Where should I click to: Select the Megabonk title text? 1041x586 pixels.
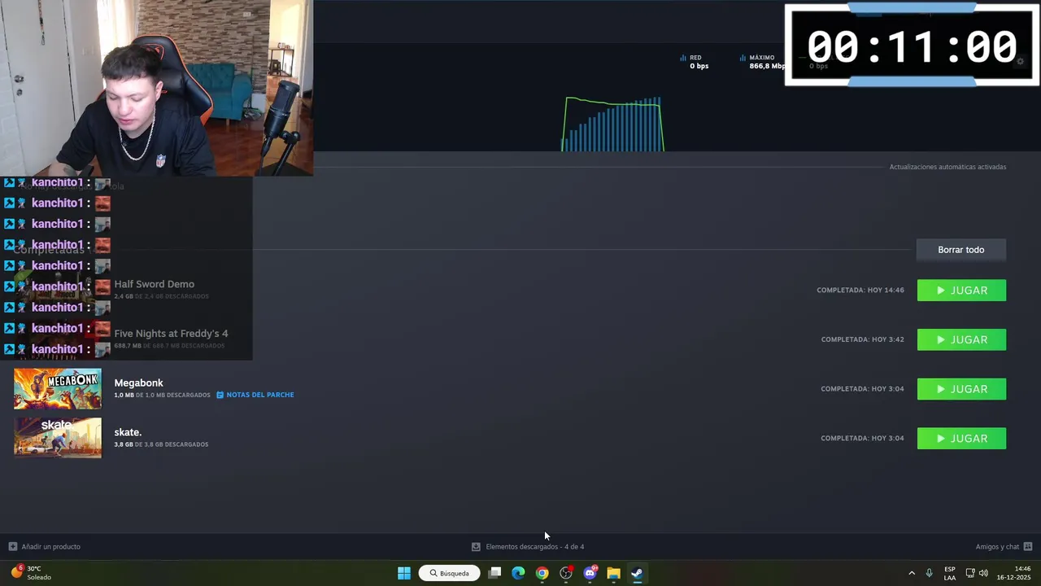point(138,383)
